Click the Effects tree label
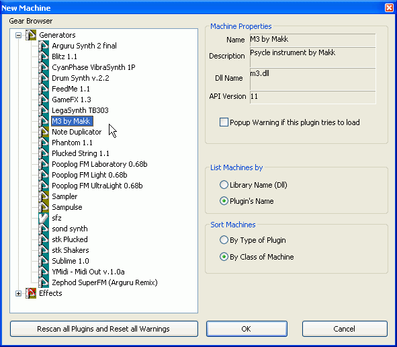Viewport: 397px width, 347px height. click(x=50, y=293)
